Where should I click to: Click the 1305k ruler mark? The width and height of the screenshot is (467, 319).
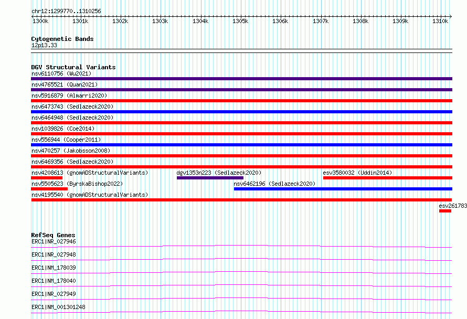tap(240, 21)
